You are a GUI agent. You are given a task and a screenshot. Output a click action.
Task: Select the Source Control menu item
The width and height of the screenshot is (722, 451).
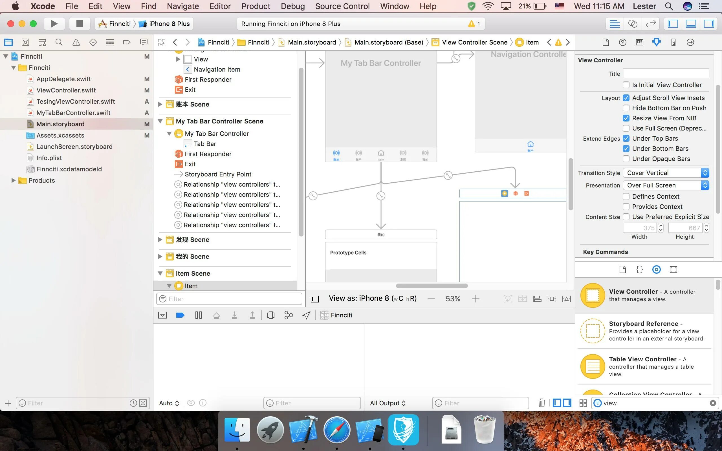coord(343,6)
